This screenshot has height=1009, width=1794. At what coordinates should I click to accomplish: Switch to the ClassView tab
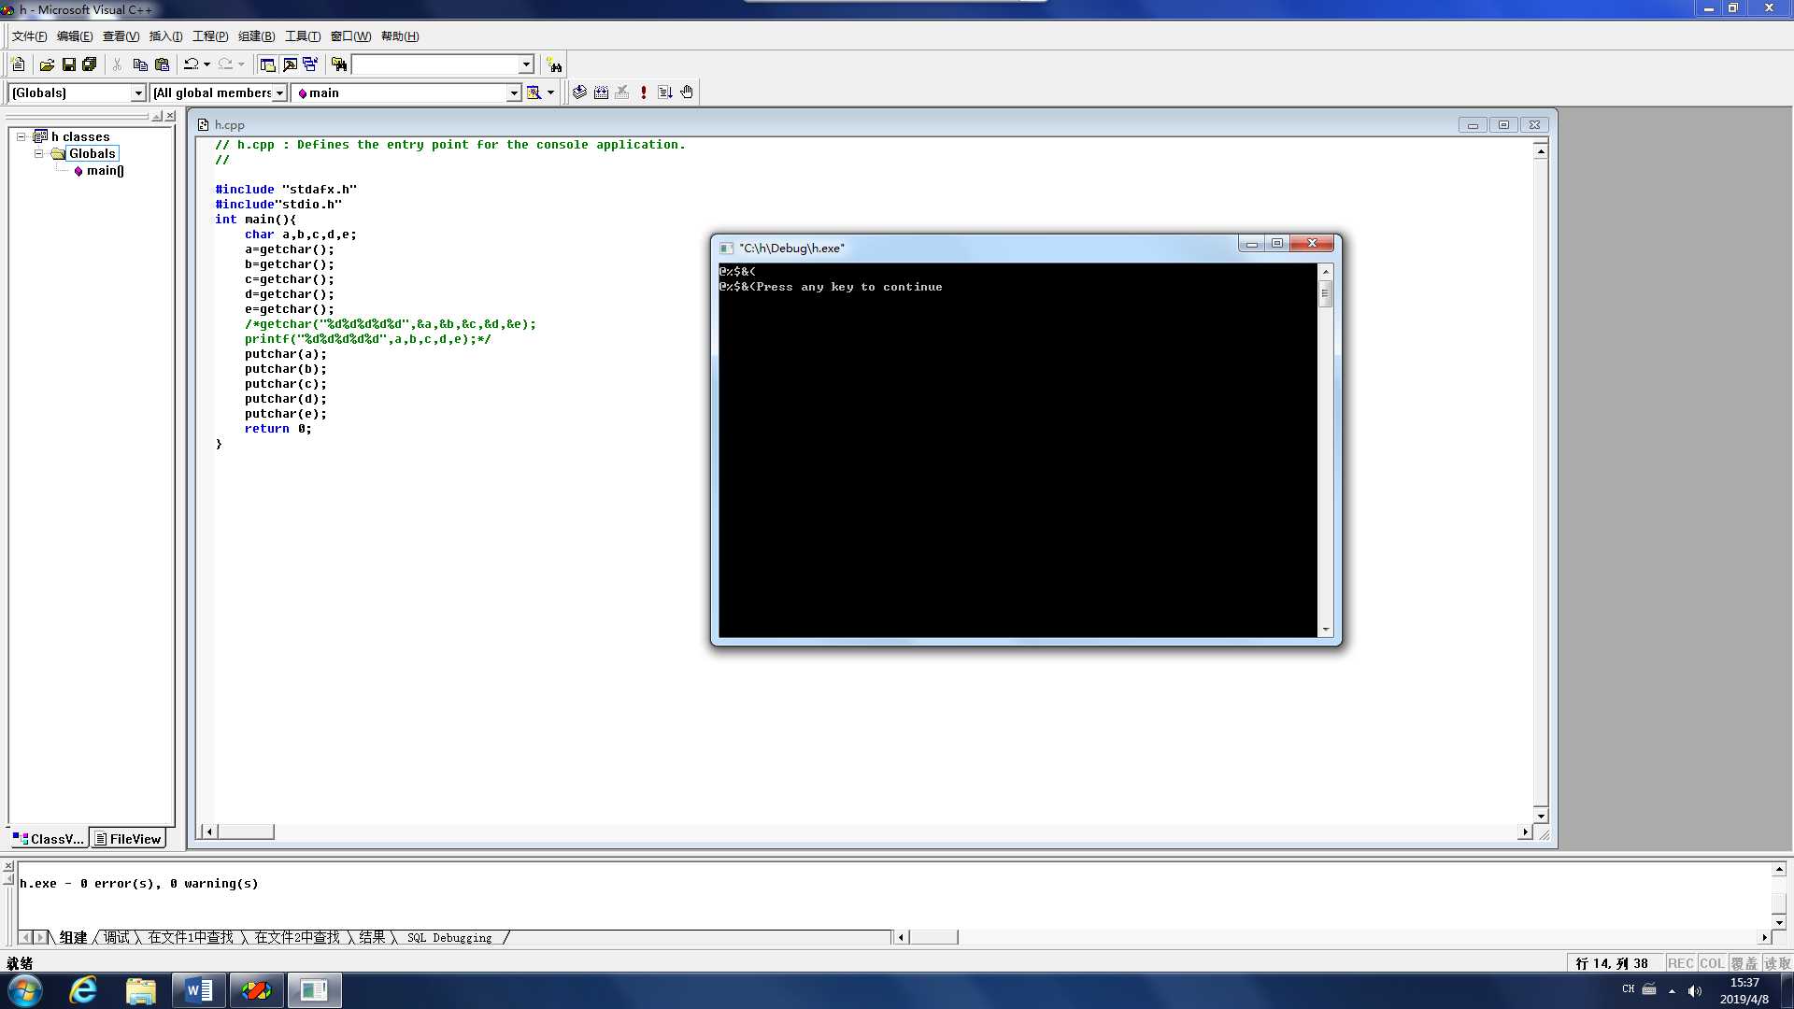click(x=49, y=839)
